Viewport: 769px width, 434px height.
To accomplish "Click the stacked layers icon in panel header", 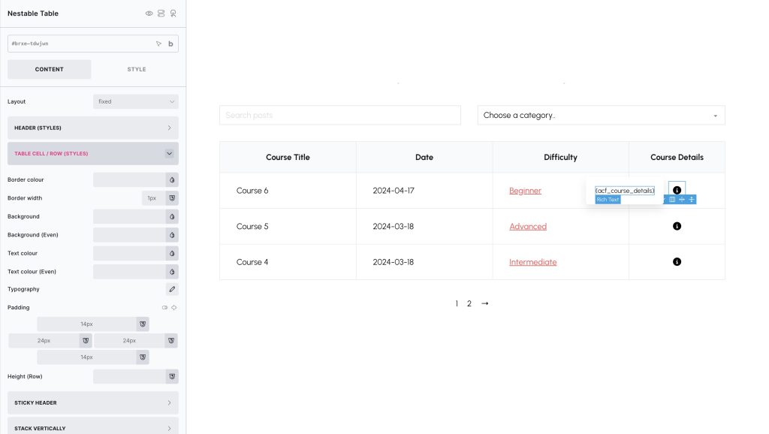I will coord(161,14).
